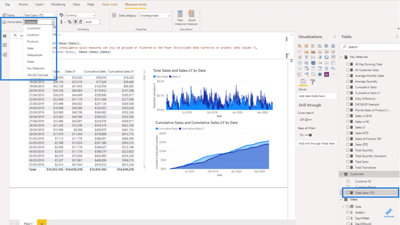Open the File menu
This screenshot has height=225, width=400.
coord(7,4)
